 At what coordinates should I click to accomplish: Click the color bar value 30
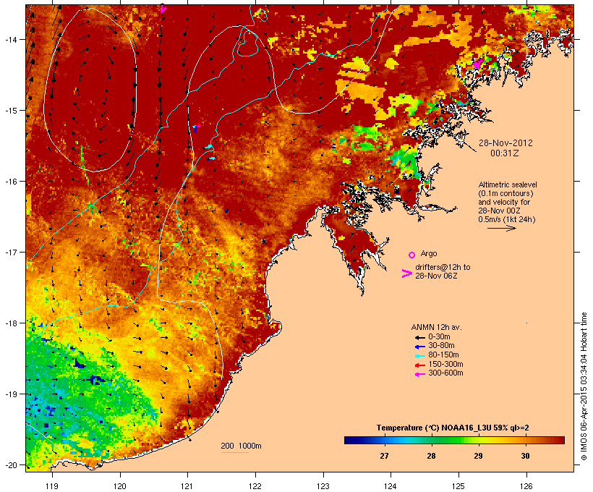[x=525, y=456]
